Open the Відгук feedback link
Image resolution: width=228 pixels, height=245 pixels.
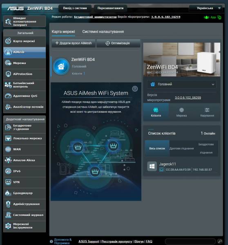click(139, 241)
